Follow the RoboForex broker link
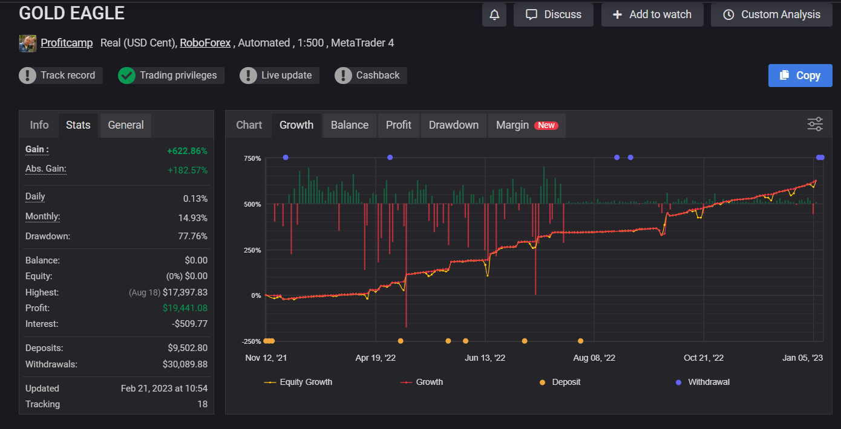This screenshot has width=841, height=429. coord(205,43)
